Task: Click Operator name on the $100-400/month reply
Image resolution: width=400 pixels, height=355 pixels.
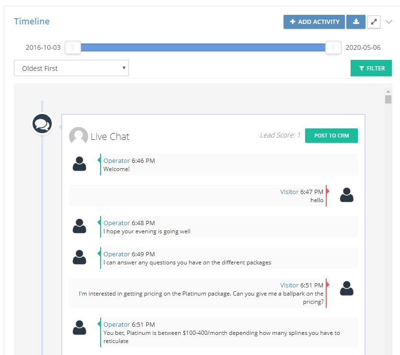Action: point(116,325)
